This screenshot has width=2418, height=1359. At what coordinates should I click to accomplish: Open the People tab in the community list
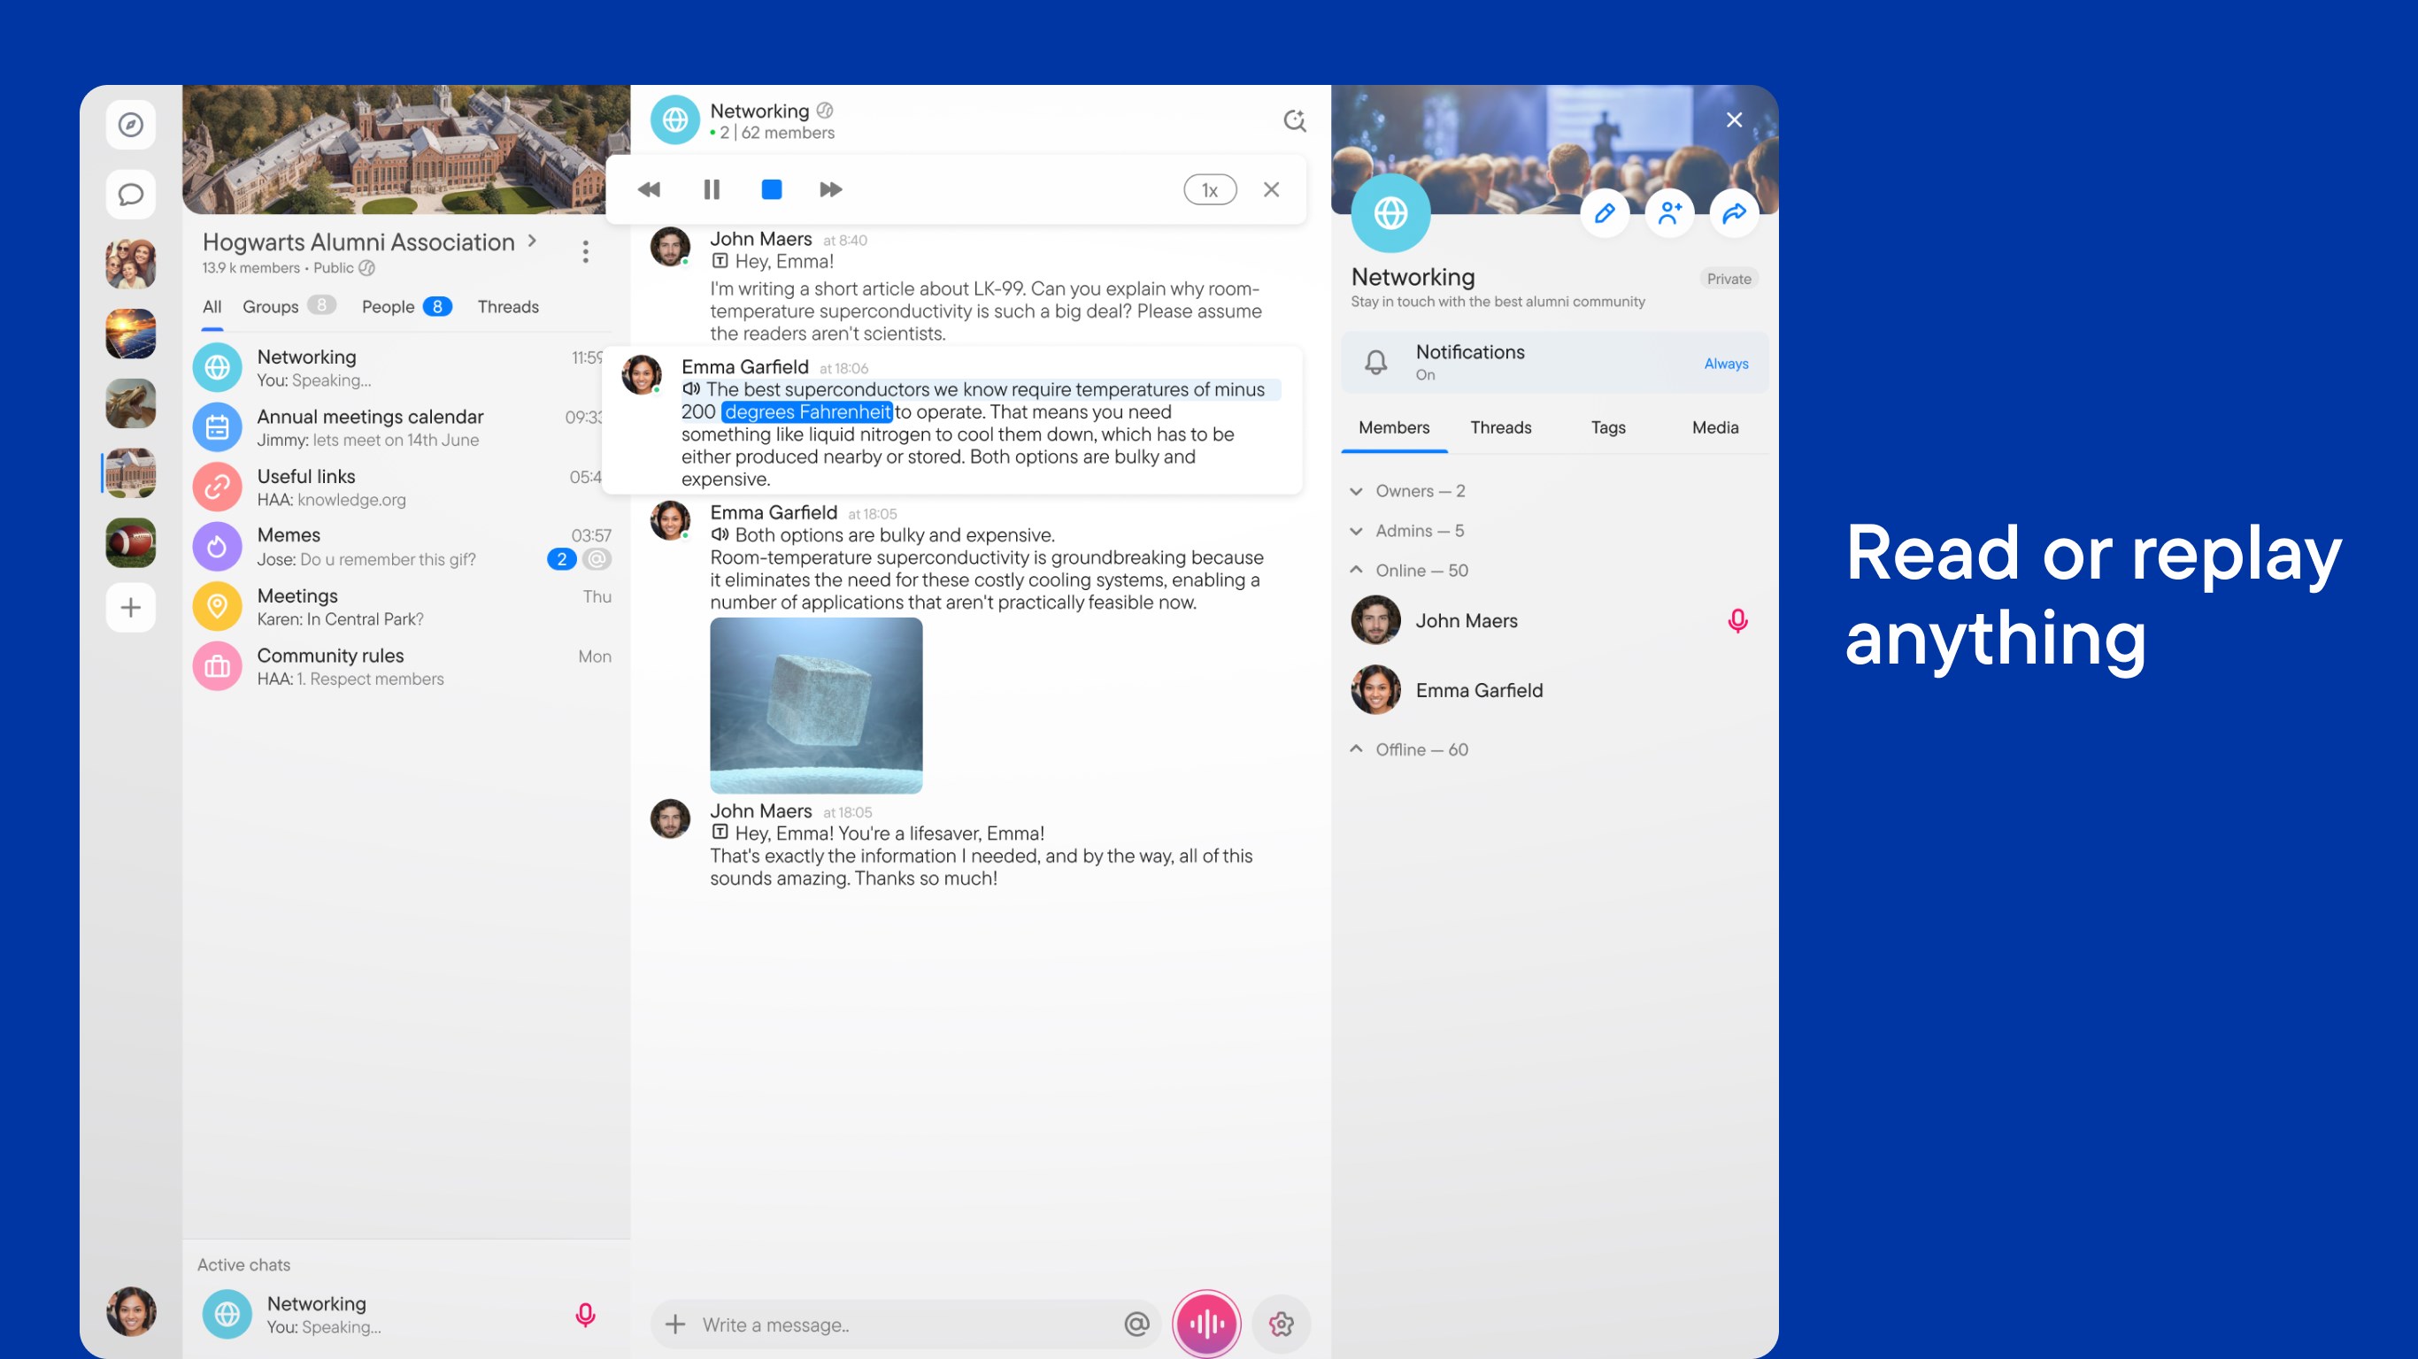pyautogui.click(x=387, y=306)
